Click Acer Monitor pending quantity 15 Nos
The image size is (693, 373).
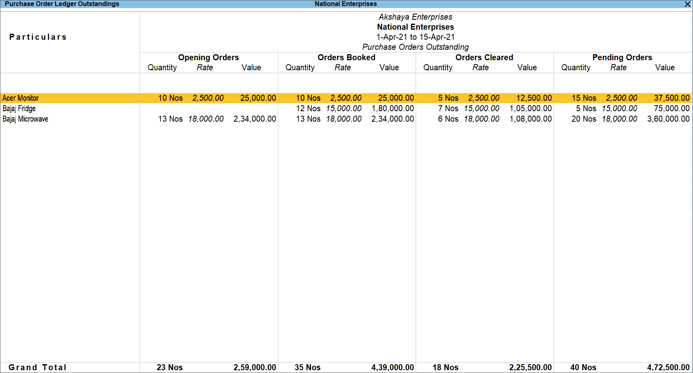click(584, 98)
